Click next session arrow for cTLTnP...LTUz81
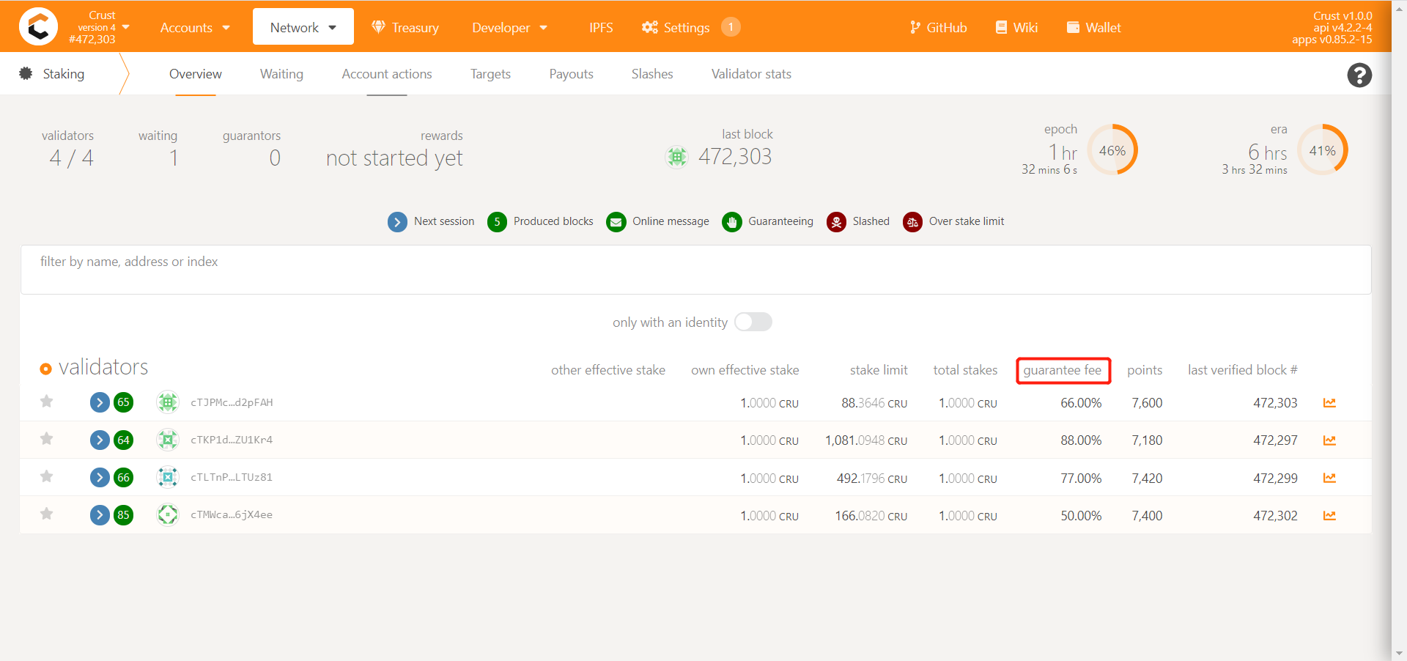This screenshot has width=1407, height=661. [x=100, y=477]
